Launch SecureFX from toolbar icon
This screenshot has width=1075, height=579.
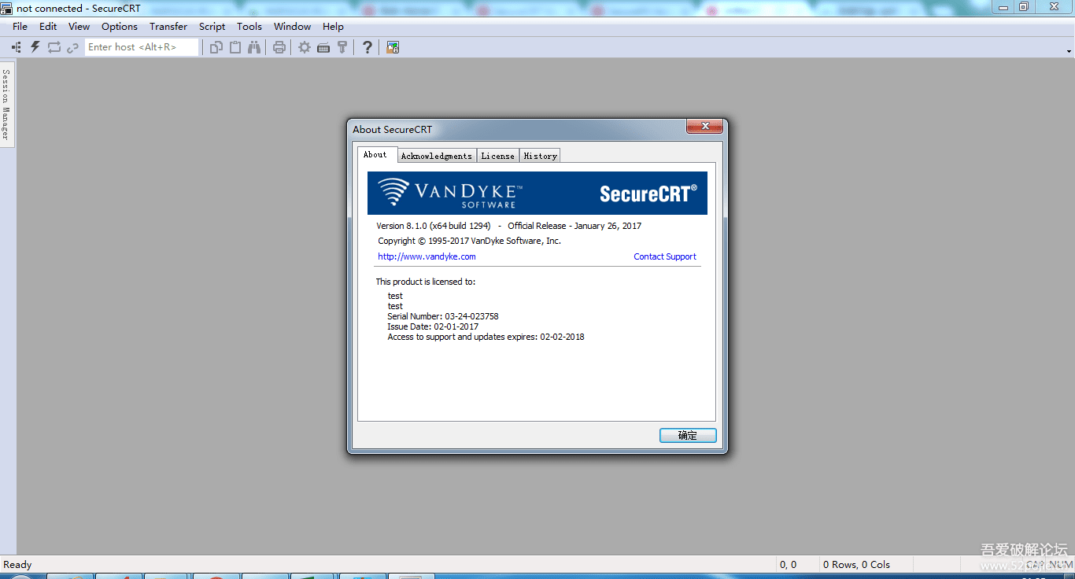[x=393, y=47]
